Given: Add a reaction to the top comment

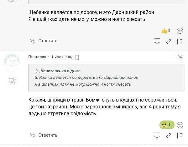Looking at the screenshot, I should [x=180, y=31].
